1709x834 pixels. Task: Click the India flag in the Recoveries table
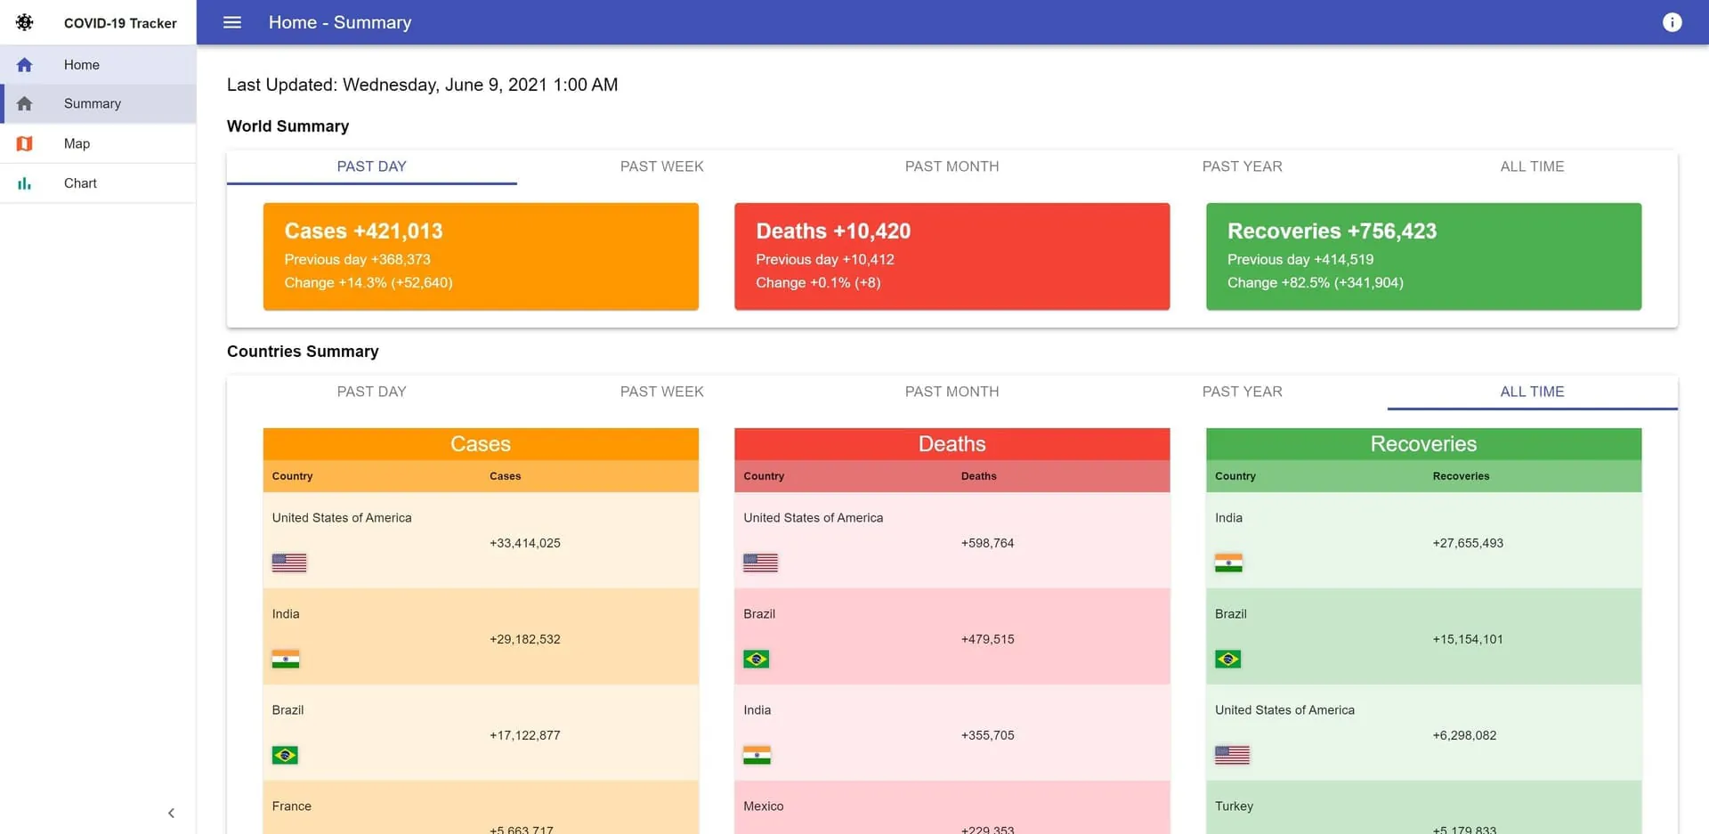(x=1229, y=563)
